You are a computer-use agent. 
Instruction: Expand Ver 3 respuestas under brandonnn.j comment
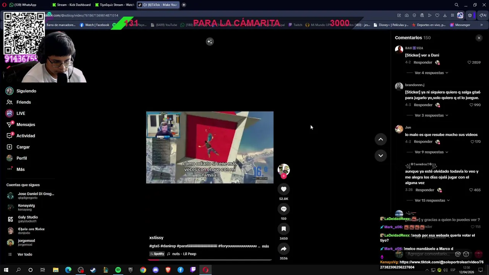pos(431,115)
